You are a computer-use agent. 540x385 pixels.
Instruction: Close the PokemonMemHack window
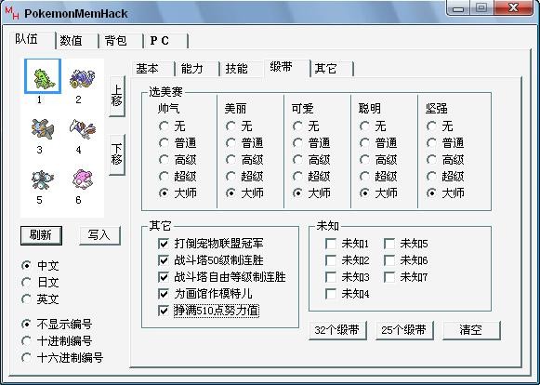pos(513,7)
